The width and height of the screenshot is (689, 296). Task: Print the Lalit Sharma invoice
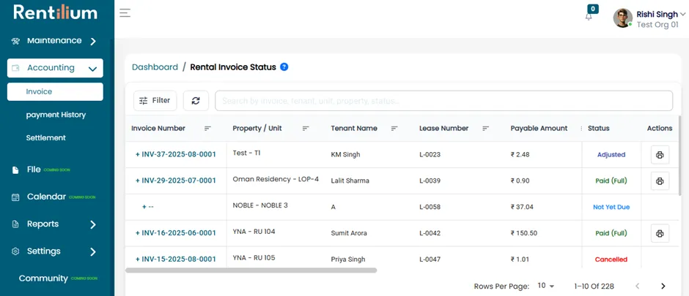tap(660, 181)
